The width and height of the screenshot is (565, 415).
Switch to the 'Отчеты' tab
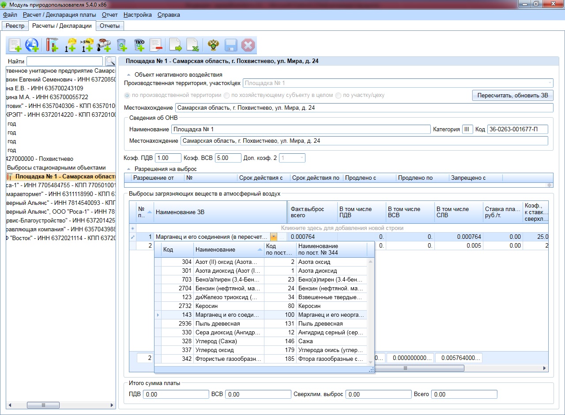coord(109,26)
